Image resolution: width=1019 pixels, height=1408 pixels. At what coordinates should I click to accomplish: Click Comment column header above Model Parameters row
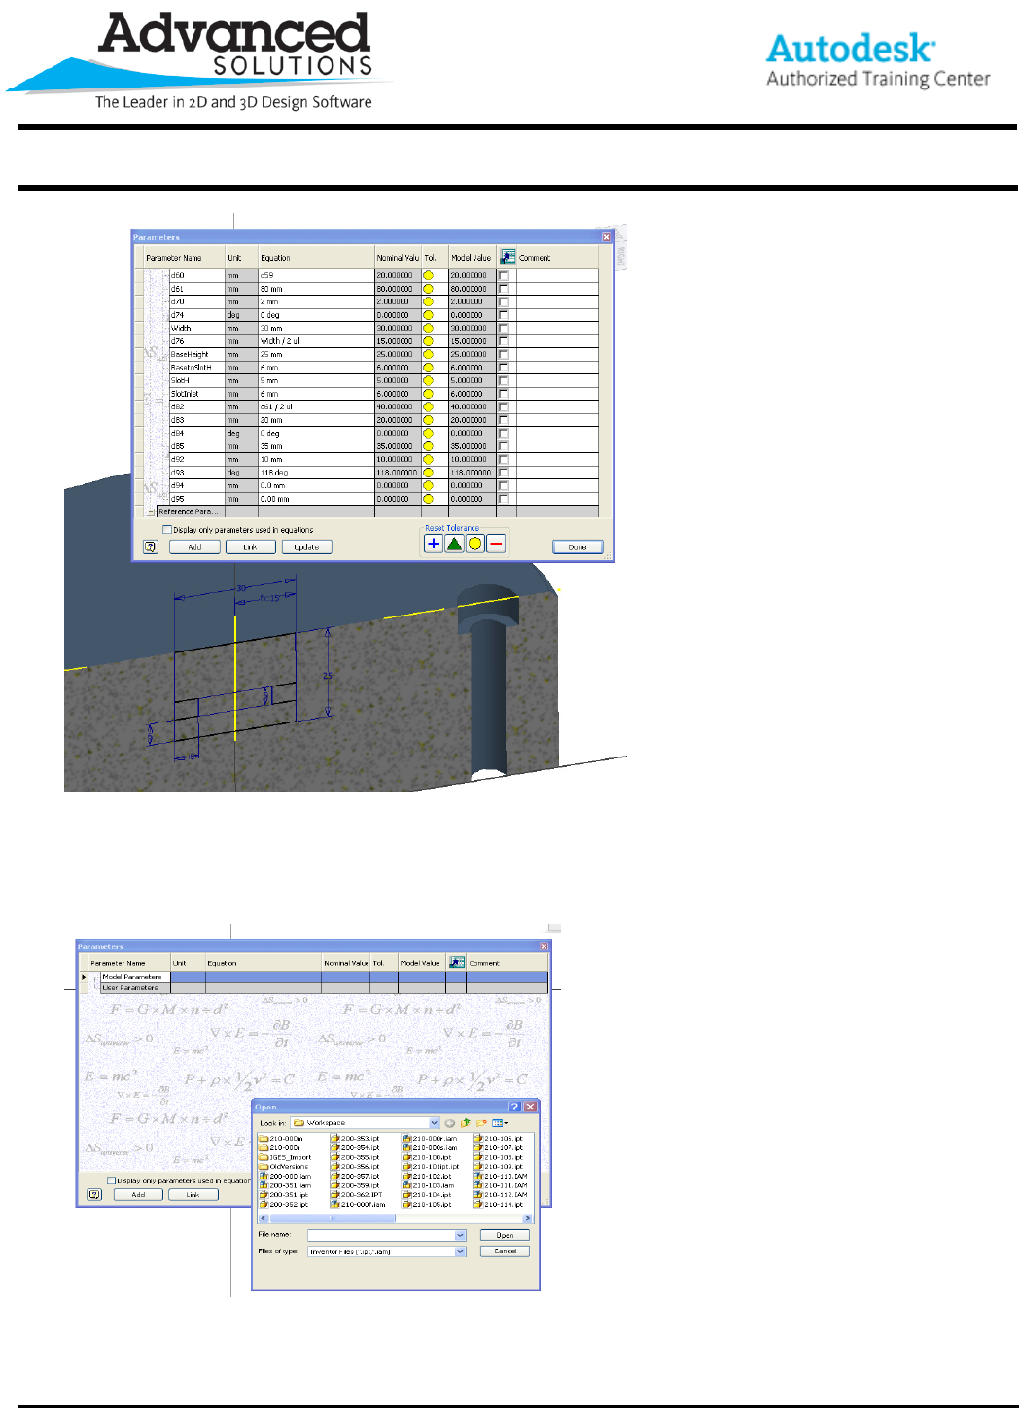pyautogui.click(x=507, y=963)
